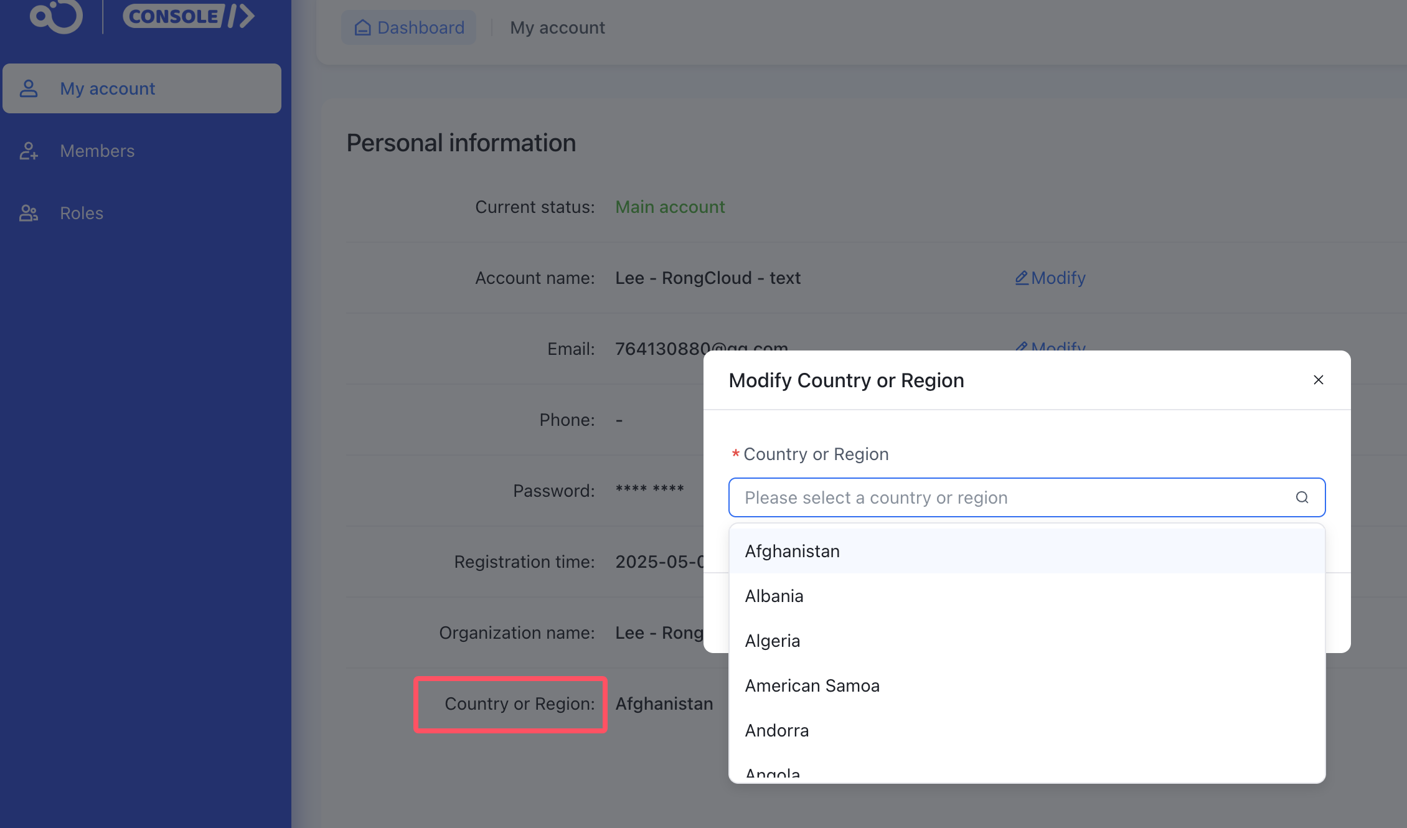
Task: Choose Andorra from the list
Action: pos(776,730)
